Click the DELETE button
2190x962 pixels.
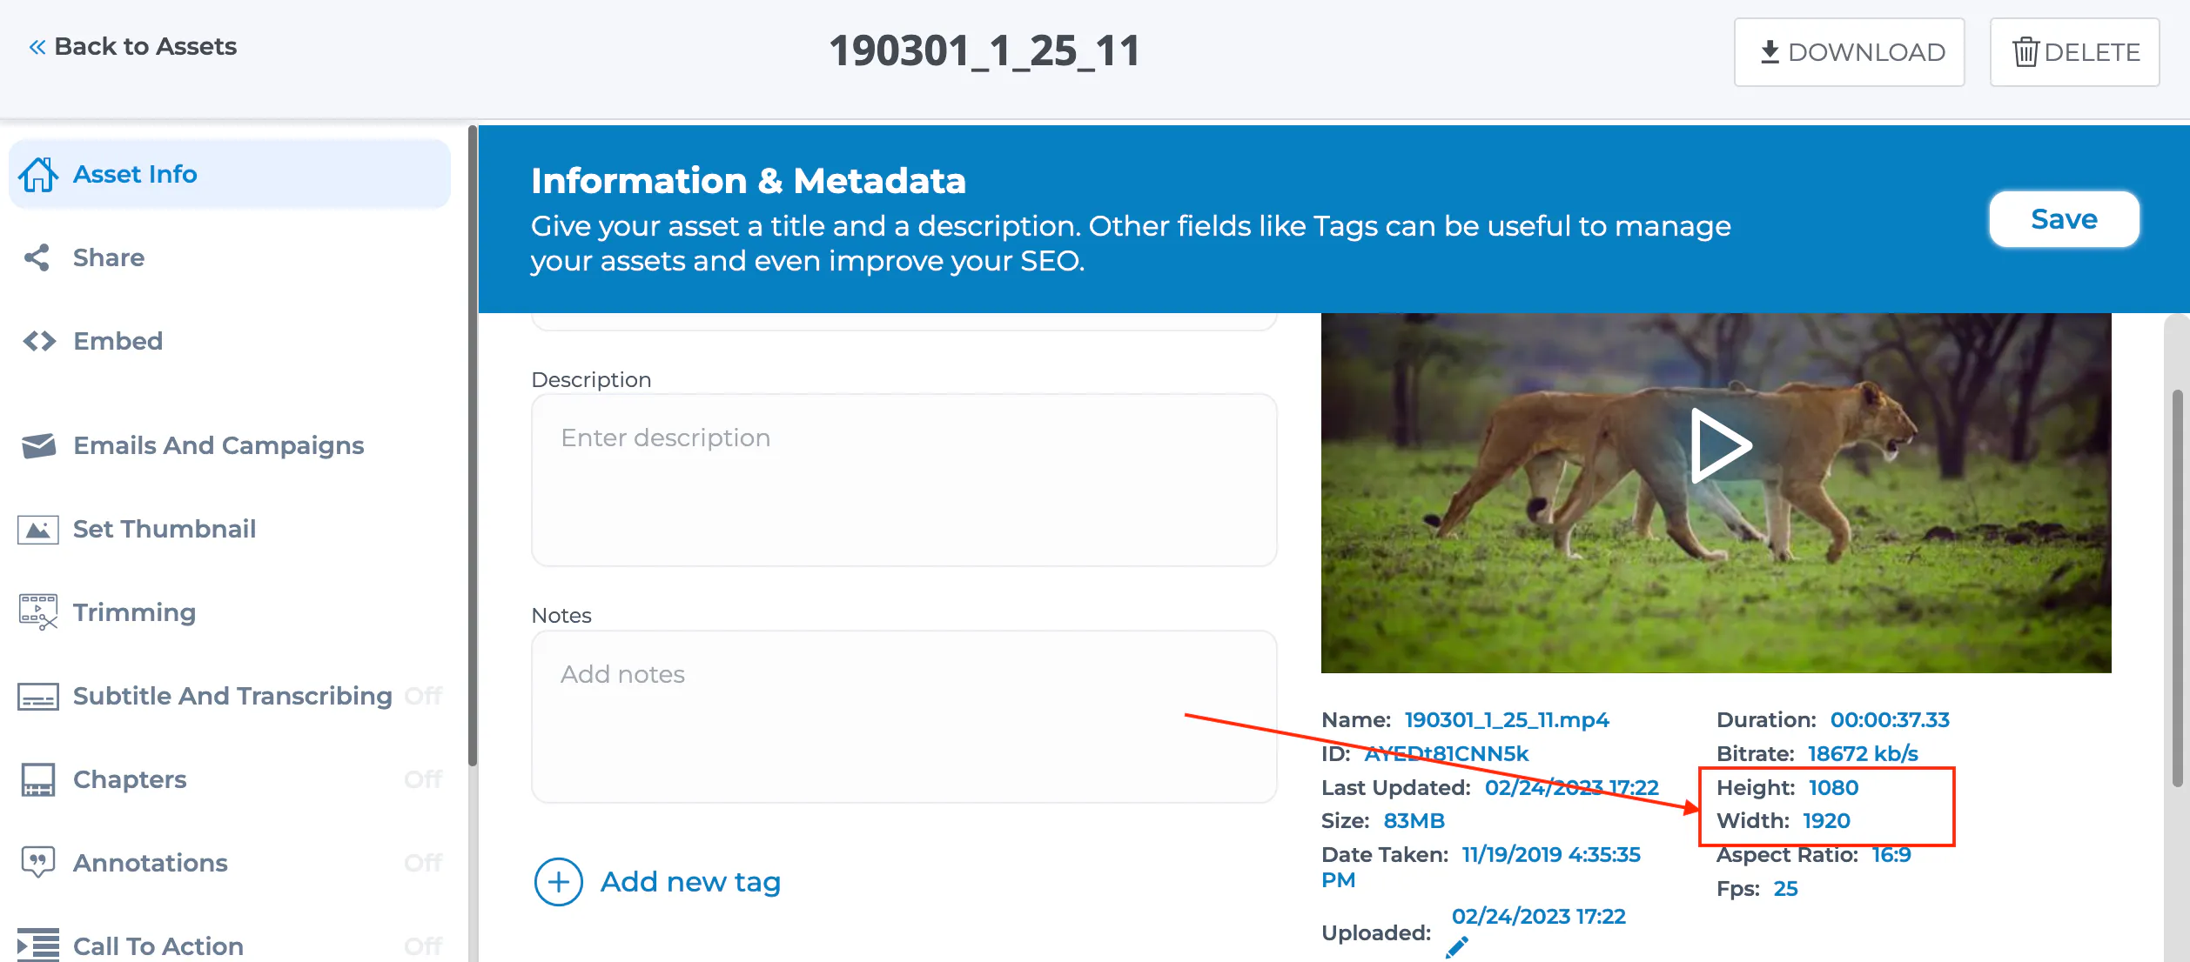point(2075,52)
